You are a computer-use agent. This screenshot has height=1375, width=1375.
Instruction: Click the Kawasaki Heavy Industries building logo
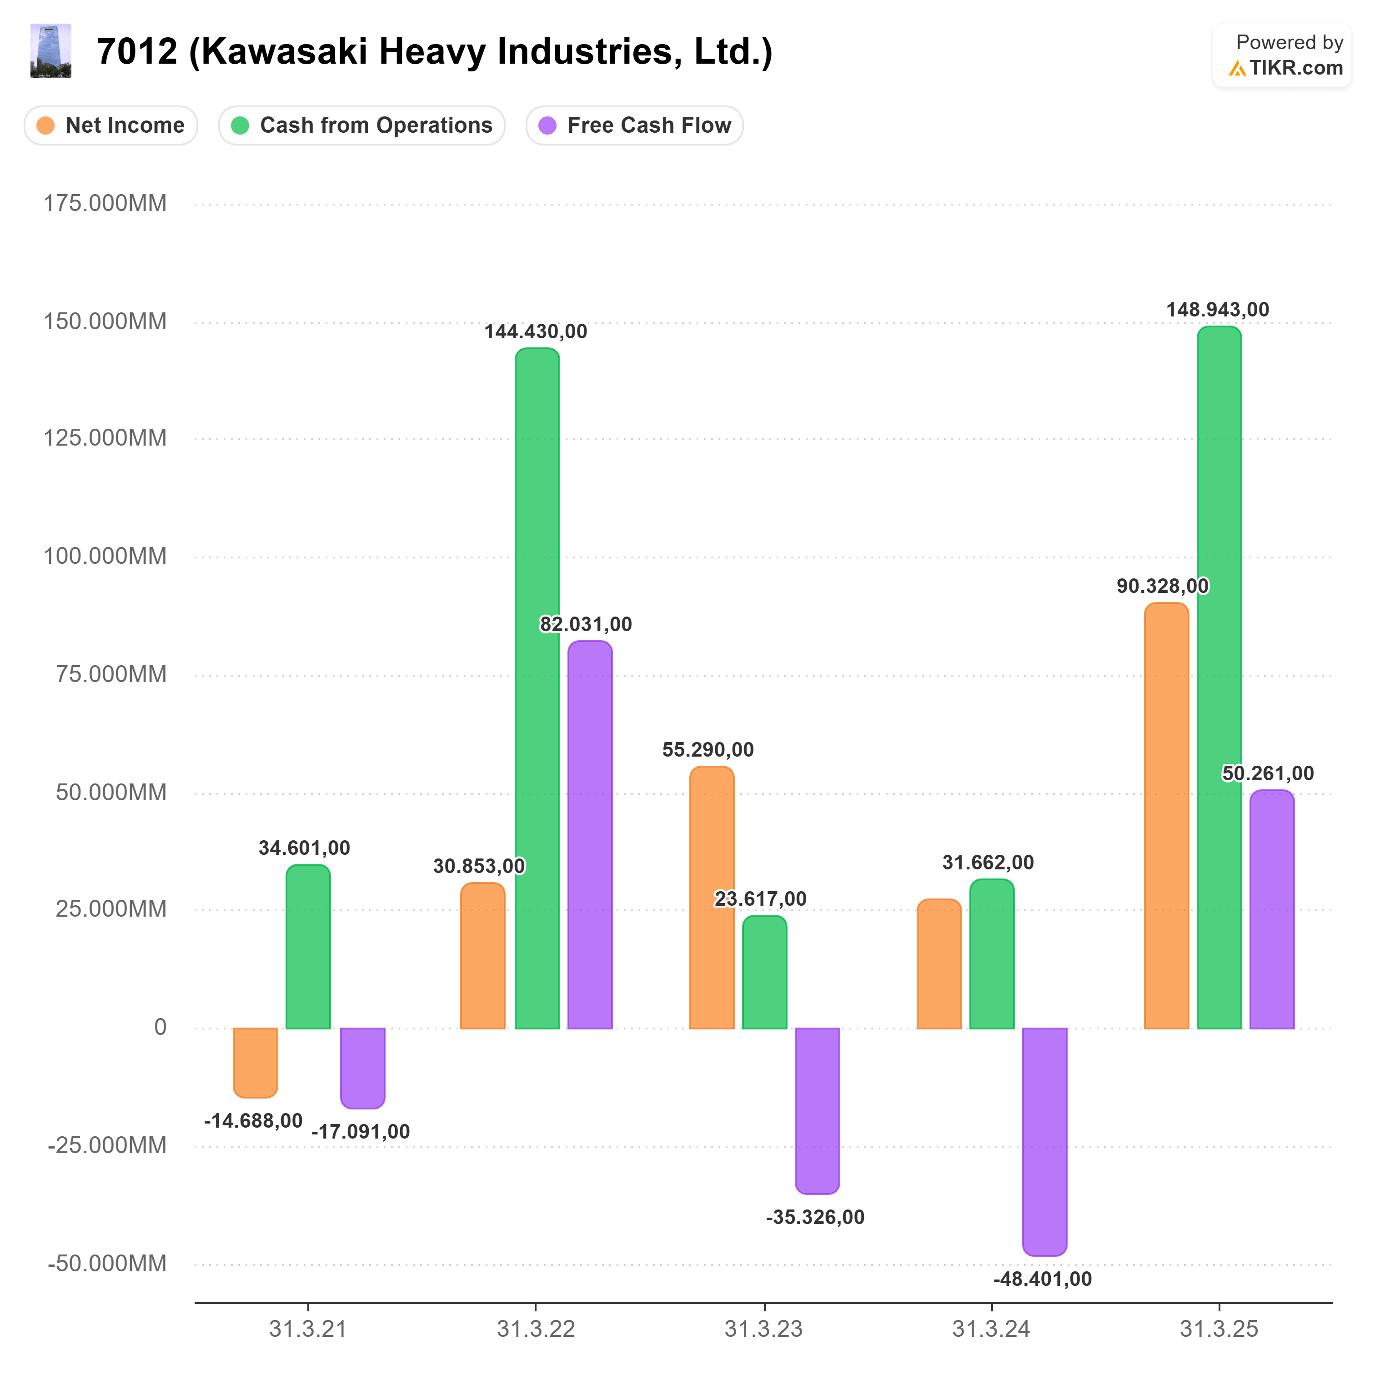(50, 50)
